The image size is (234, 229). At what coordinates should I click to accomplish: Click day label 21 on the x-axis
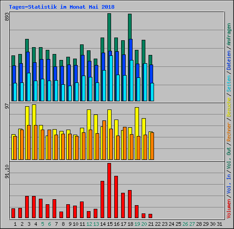(x=151, y=224)
